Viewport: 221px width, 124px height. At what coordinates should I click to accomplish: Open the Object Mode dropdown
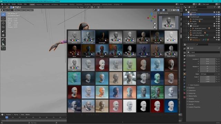8,10
